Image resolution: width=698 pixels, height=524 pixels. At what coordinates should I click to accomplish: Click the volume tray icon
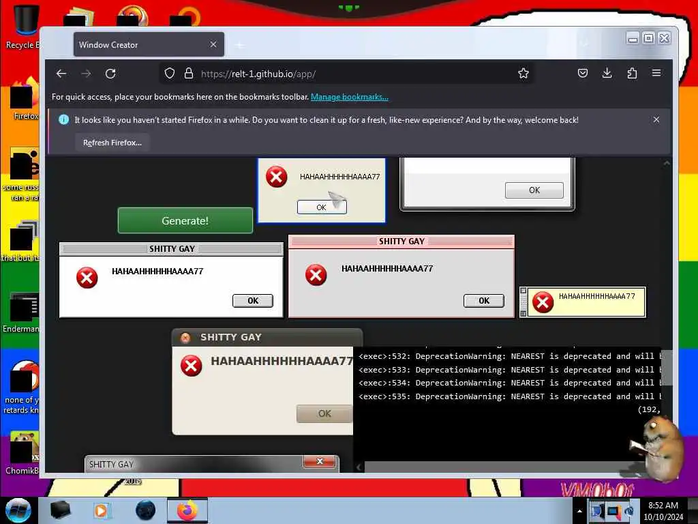click(629, 511)
